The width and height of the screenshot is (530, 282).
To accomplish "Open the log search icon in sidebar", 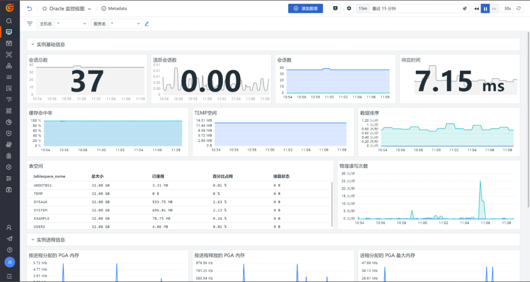I will tap(9, 88).
